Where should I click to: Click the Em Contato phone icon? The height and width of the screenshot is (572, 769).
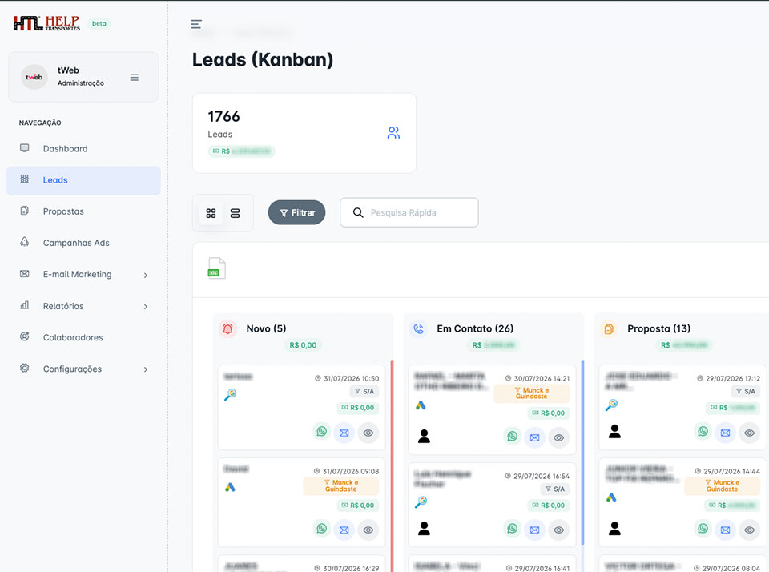click(418, 328)
